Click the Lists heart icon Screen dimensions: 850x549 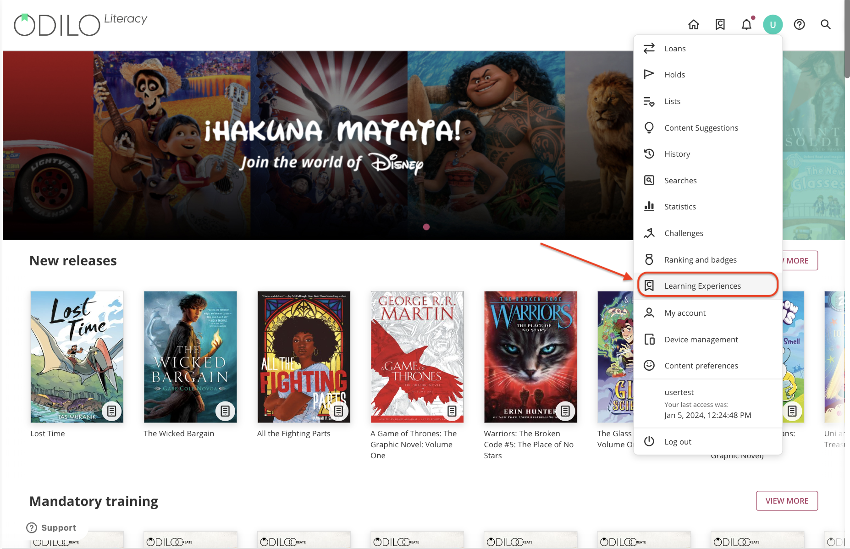click(x=649, y=101)
